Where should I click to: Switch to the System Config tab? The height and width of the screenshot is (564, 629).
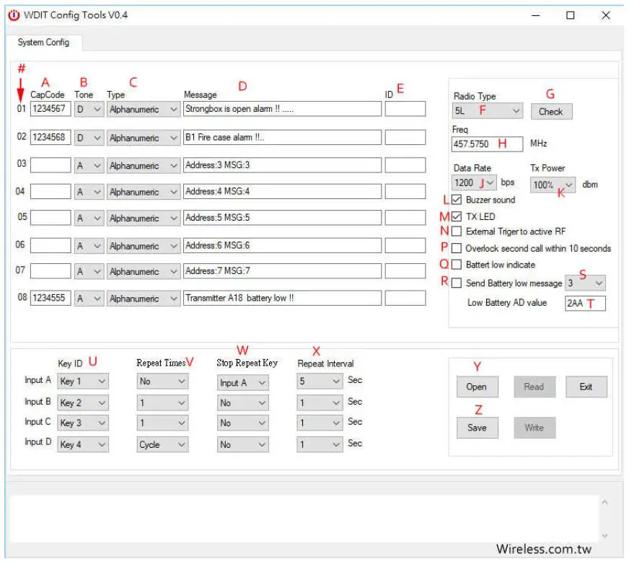coord(43,43)
